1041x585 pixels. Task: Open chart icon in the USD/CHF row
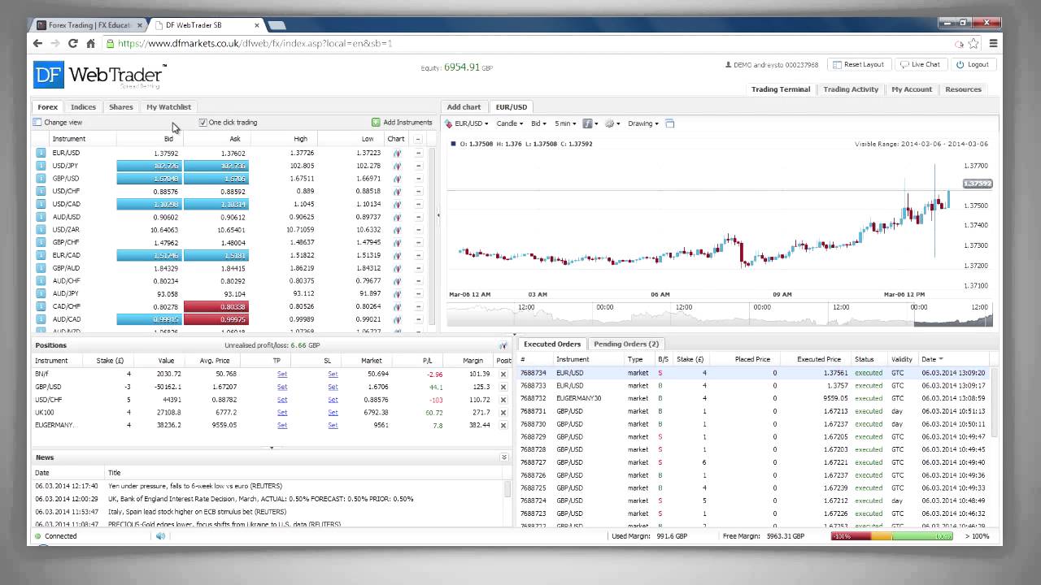click(x=397, y=192)
